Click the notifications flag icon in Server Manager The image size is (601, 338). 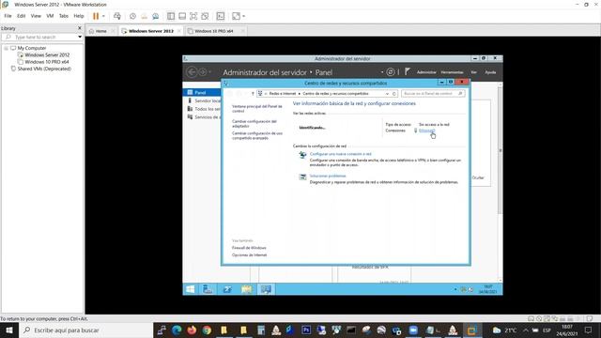tap(407, 71)
